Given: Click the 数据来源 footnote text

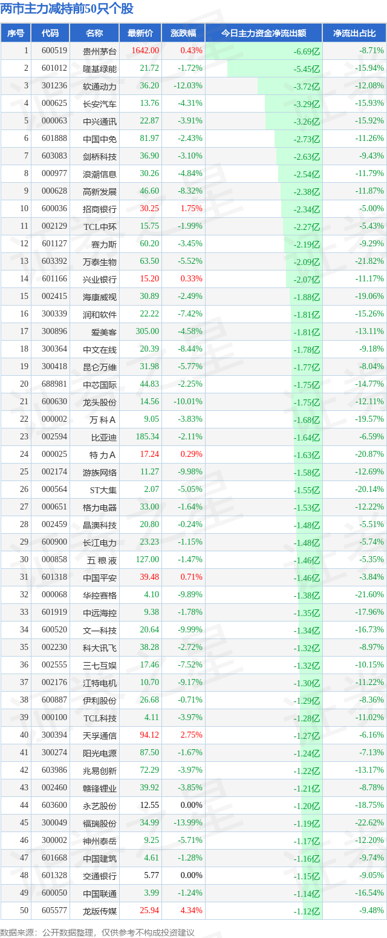Looking at the screenshot, I should click(x=97, y=933).
